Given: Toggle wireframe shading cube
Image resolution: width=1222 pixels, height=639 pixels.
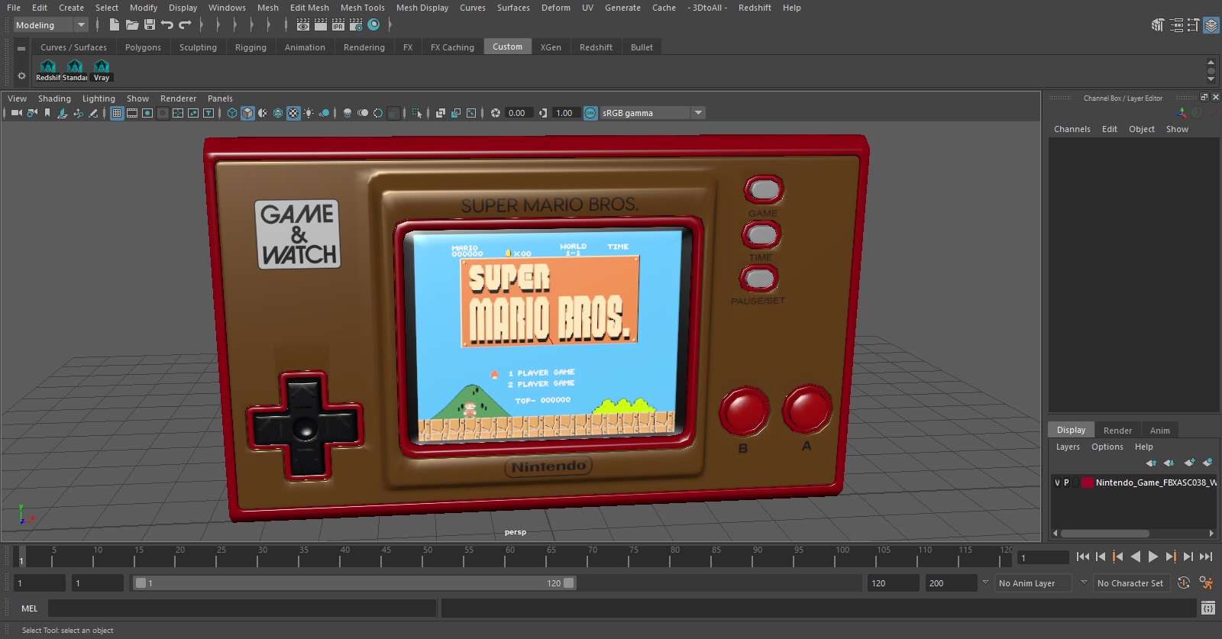Looking at the screenshot, I should coord(232,113).
